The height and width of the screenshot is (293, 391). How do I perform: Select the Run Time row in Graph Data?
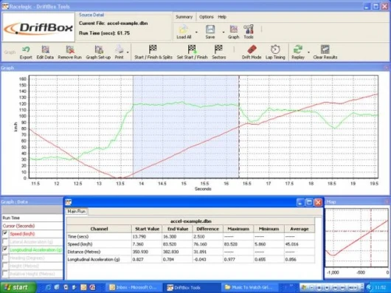tap(32, 218)
